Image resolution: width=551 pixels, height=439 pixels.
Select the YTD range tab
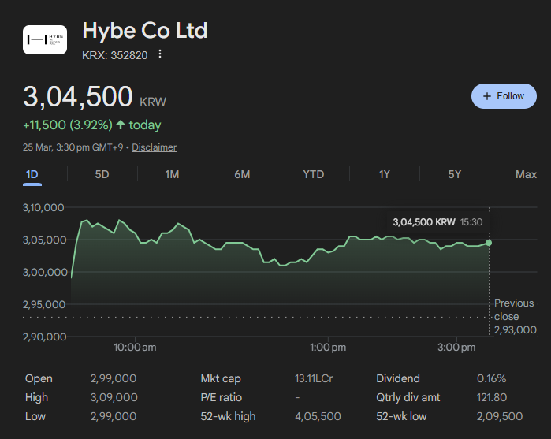coord(314,174)
